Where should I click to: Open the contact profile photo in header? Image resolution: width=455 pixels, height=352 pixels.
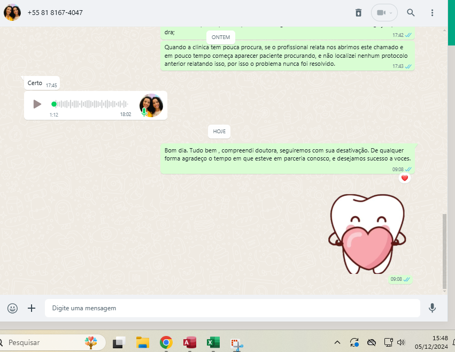click(12, 12)
